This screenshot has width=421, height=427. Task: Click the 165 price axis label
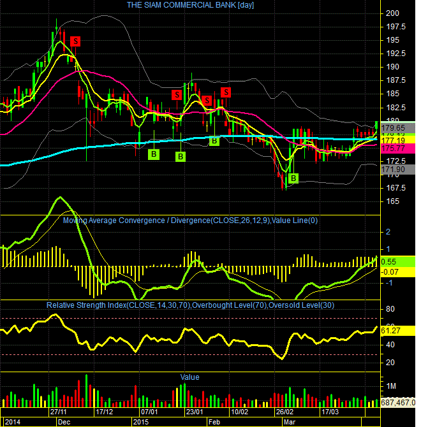(x=392, y=201)
